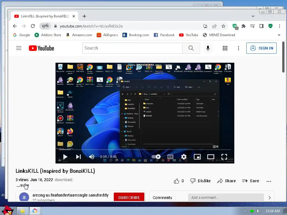Open the Angry Bird start button
287x215 pixels.
coord(7,210)
